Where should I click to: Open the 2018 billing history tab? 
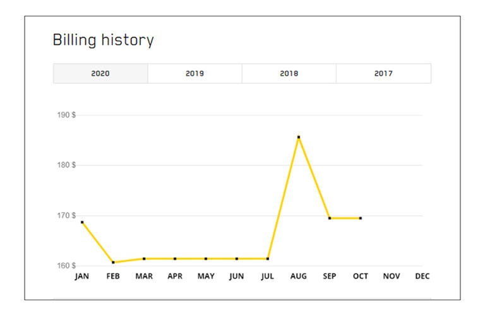289,74
